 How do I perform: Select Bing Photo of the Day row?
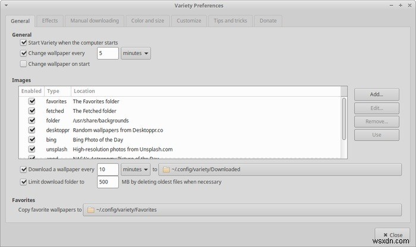[98, 140]
